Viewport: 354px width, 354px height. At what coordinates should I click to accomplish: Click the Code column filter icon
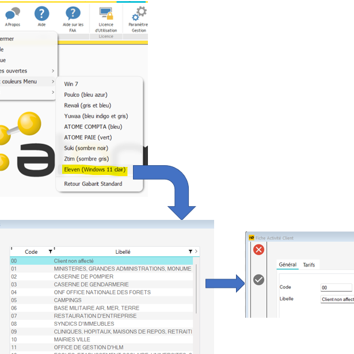50,252
